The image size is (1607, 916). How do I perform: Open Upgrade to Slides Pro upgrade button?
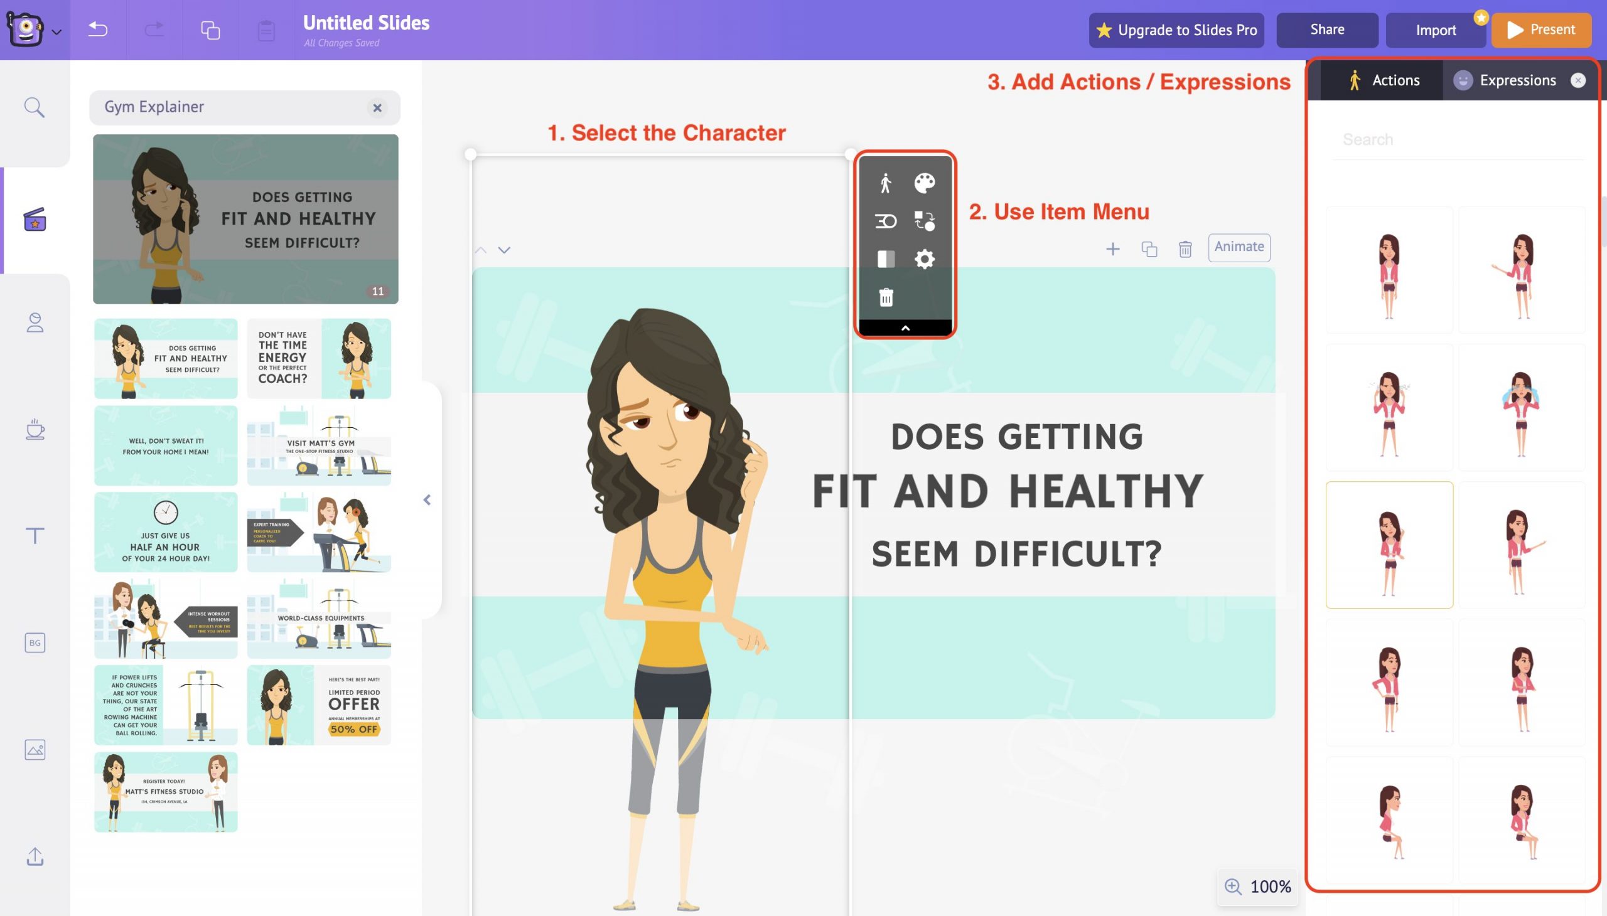pos(1176,29)
